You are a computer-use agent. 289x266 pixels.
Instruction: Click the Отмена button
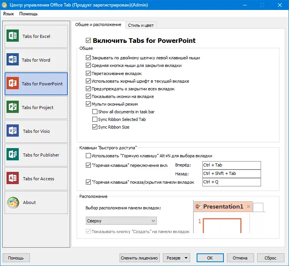(240, 258)
